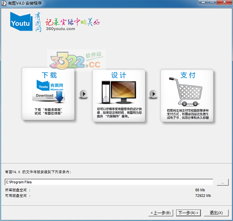The height and width of the screenshot is (221, 233).
Task: Click the small Youtu logo in download card
Action: 43,85
